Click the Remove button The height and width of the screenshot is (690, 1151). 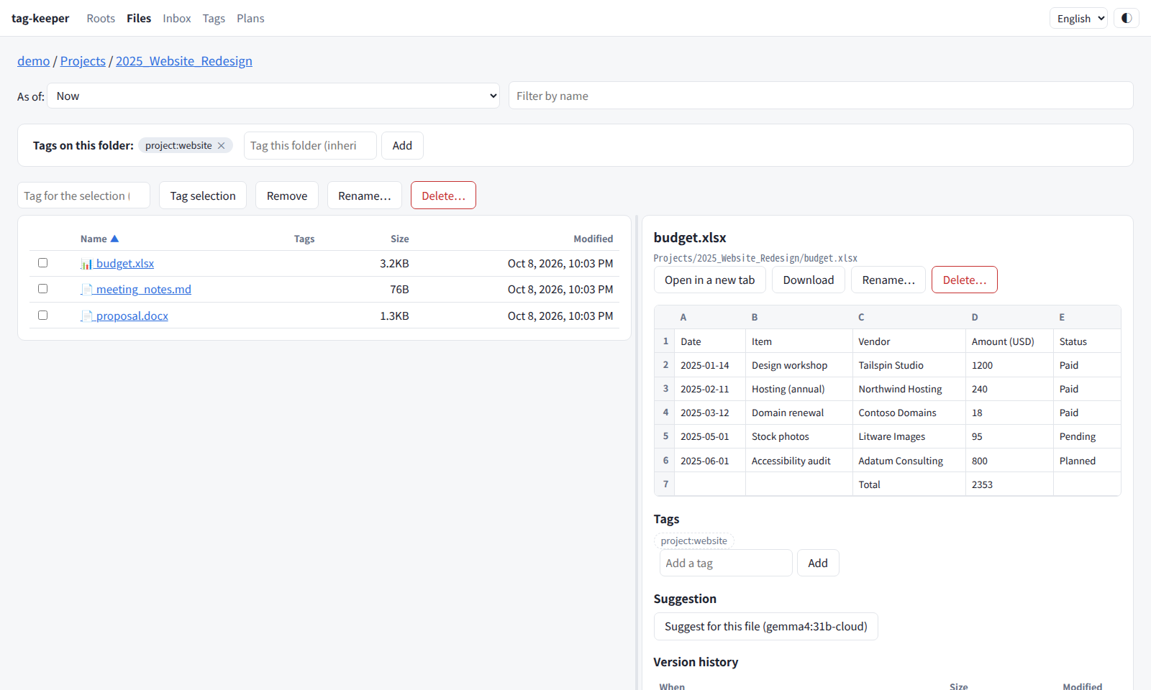(x=287, y=195)
